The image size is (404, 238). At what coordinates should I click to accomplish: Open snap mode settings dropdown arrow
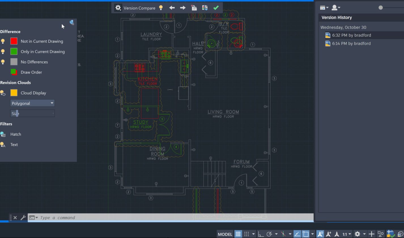pyautogui.click(x=254, y=234)
